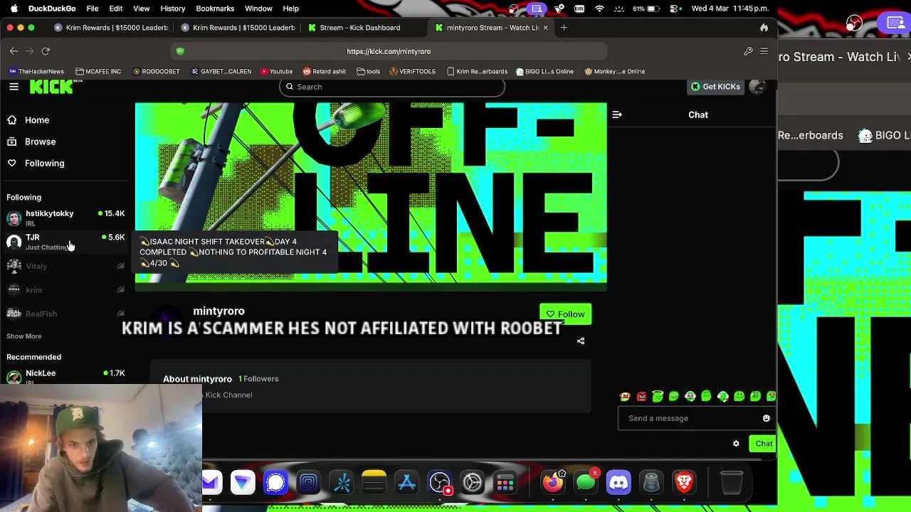
Task: Close the mintyroro Stream tab
Action: (546, 28)
